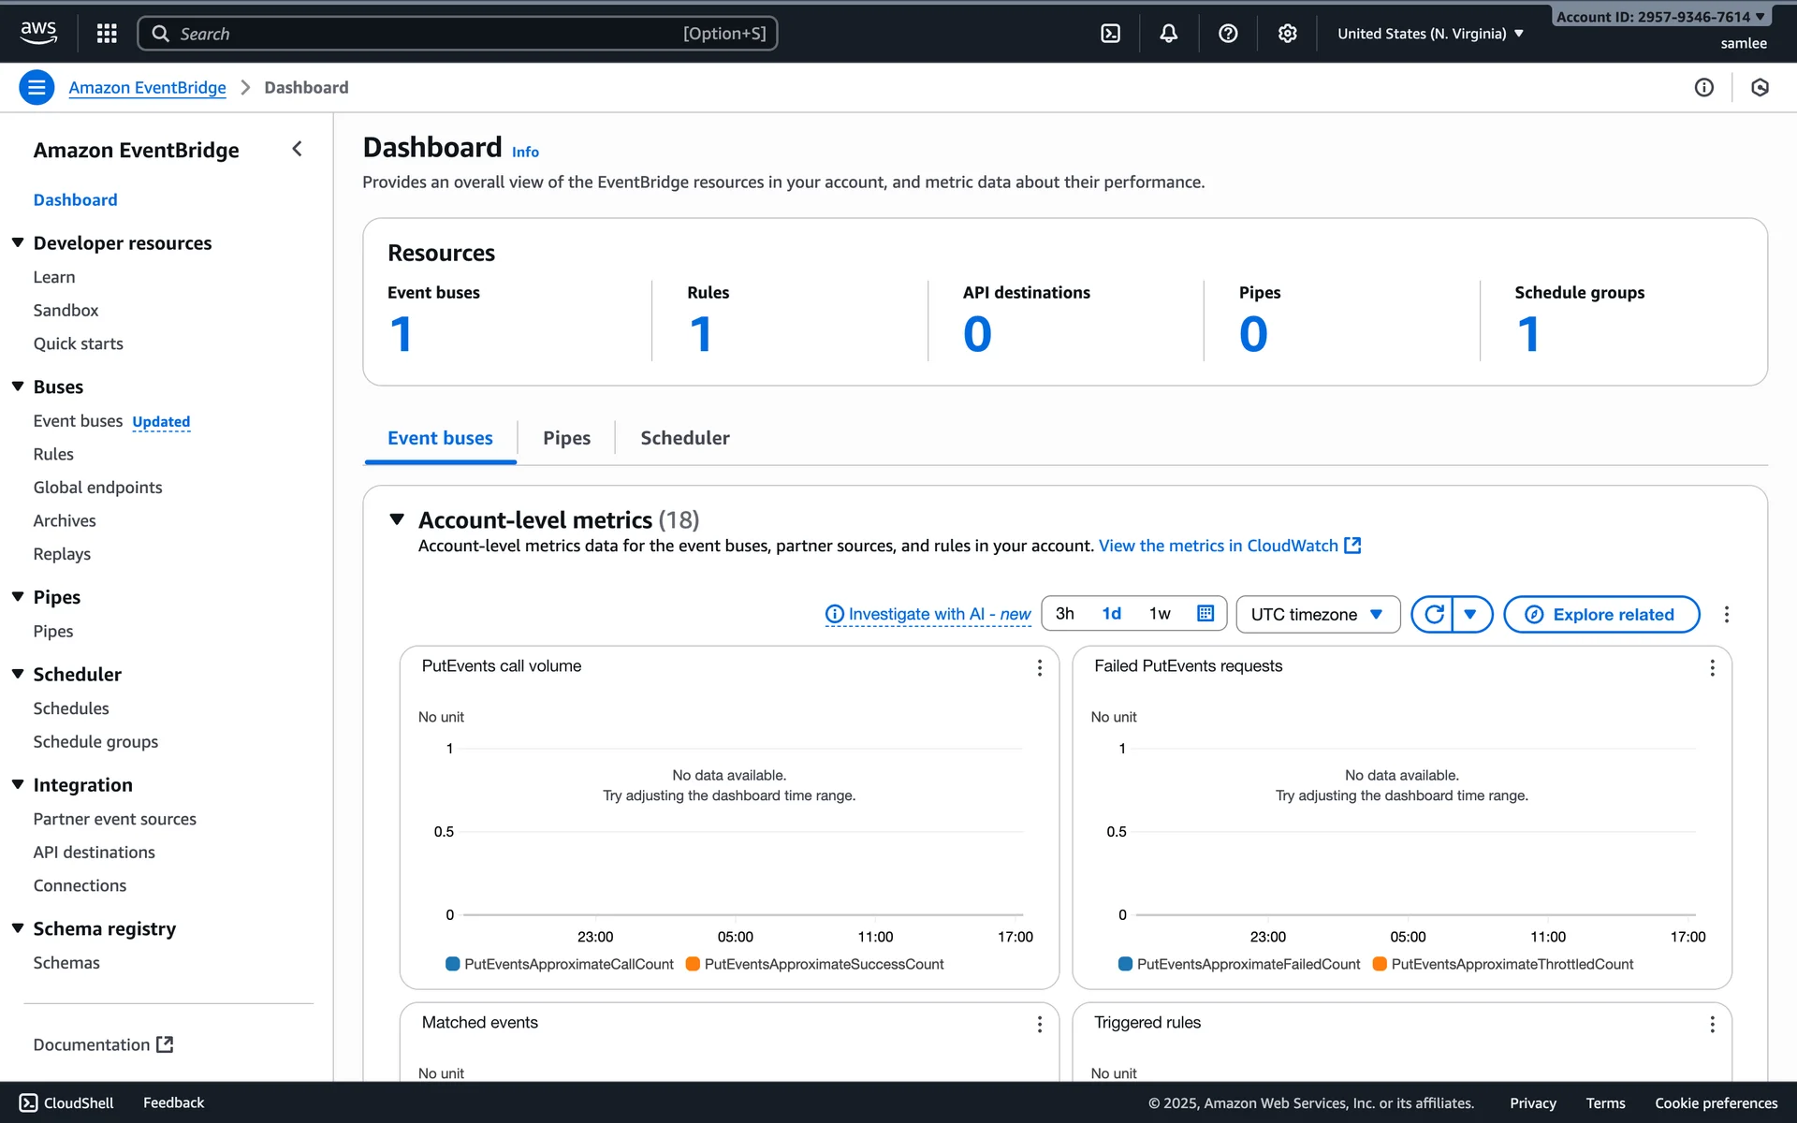Switch to the Pipes tab
The width and height of the screenshot is (1797, 1123).
click(x=566, y=438)
